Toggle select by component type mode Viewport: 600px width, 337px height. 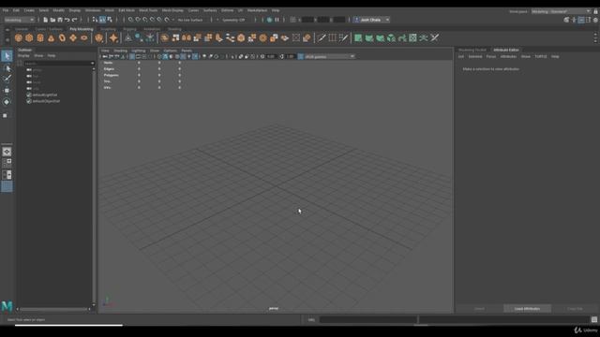coord(110,20)
